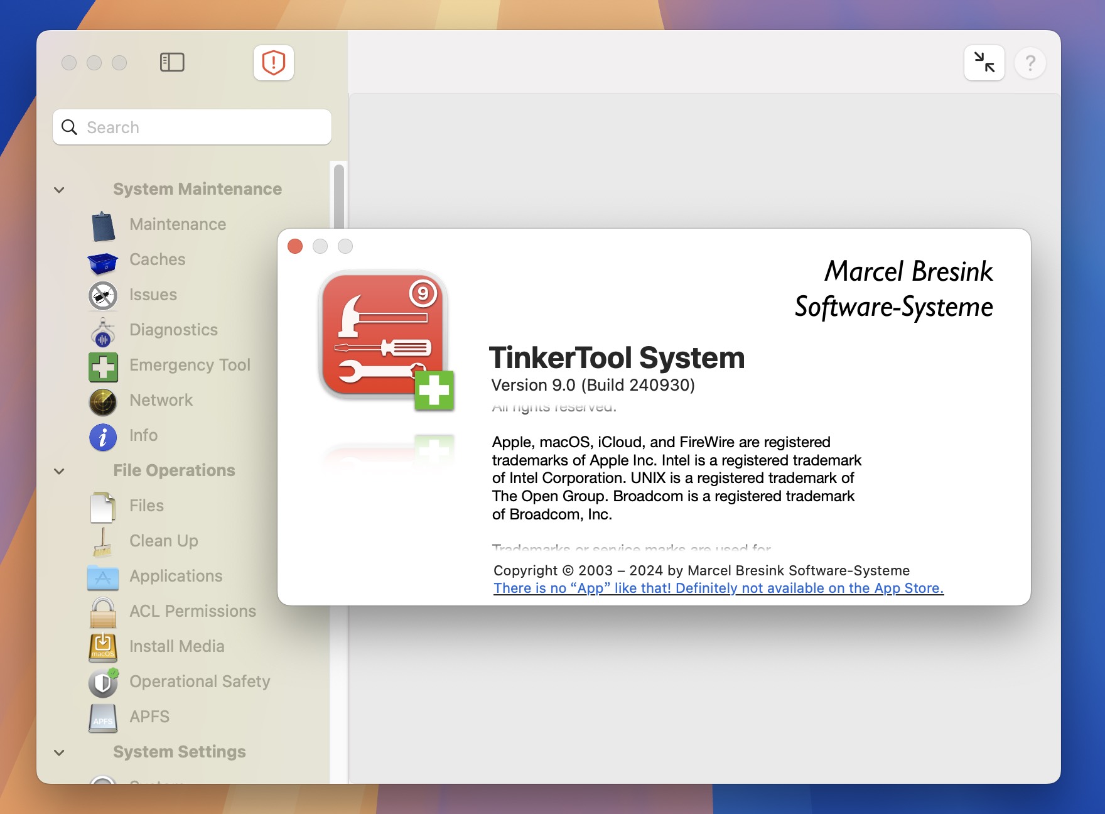Click the Network radar icon
This screenshot has height=814, width=1105.
pyautogui.click(x=103, y=402)
